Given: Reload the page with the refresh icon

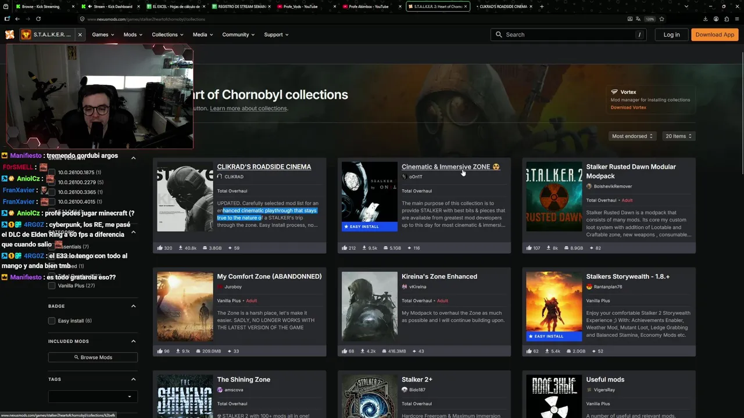Looking at the screenshot, I should (38, 19).
